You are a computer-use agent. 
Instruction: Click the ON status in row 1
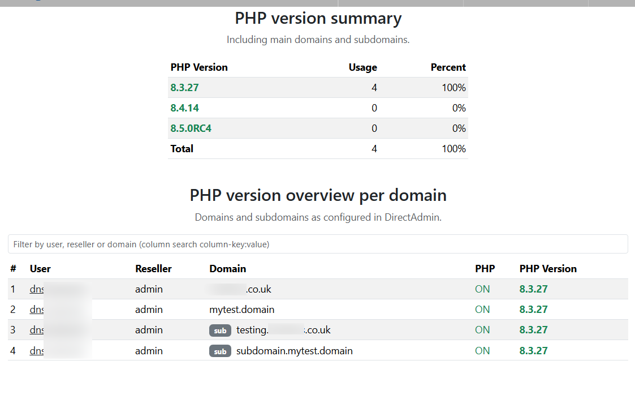tap(482, 289)
